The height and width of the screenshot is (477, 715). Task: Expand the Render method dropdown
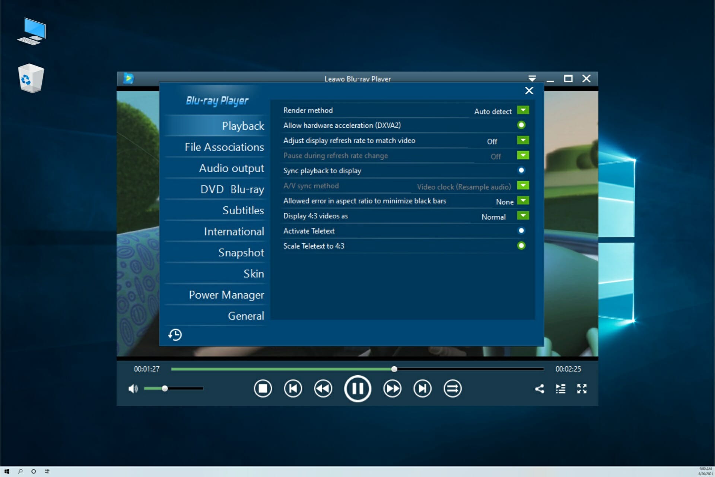tap(523, 110)
